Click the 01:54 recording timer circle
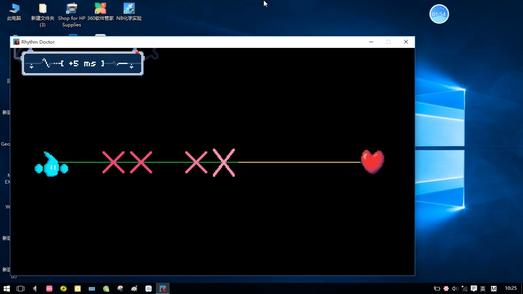Image resolution: width=523 pixels, height=294 pixels. pyautogui.click(x=439, y=14)
